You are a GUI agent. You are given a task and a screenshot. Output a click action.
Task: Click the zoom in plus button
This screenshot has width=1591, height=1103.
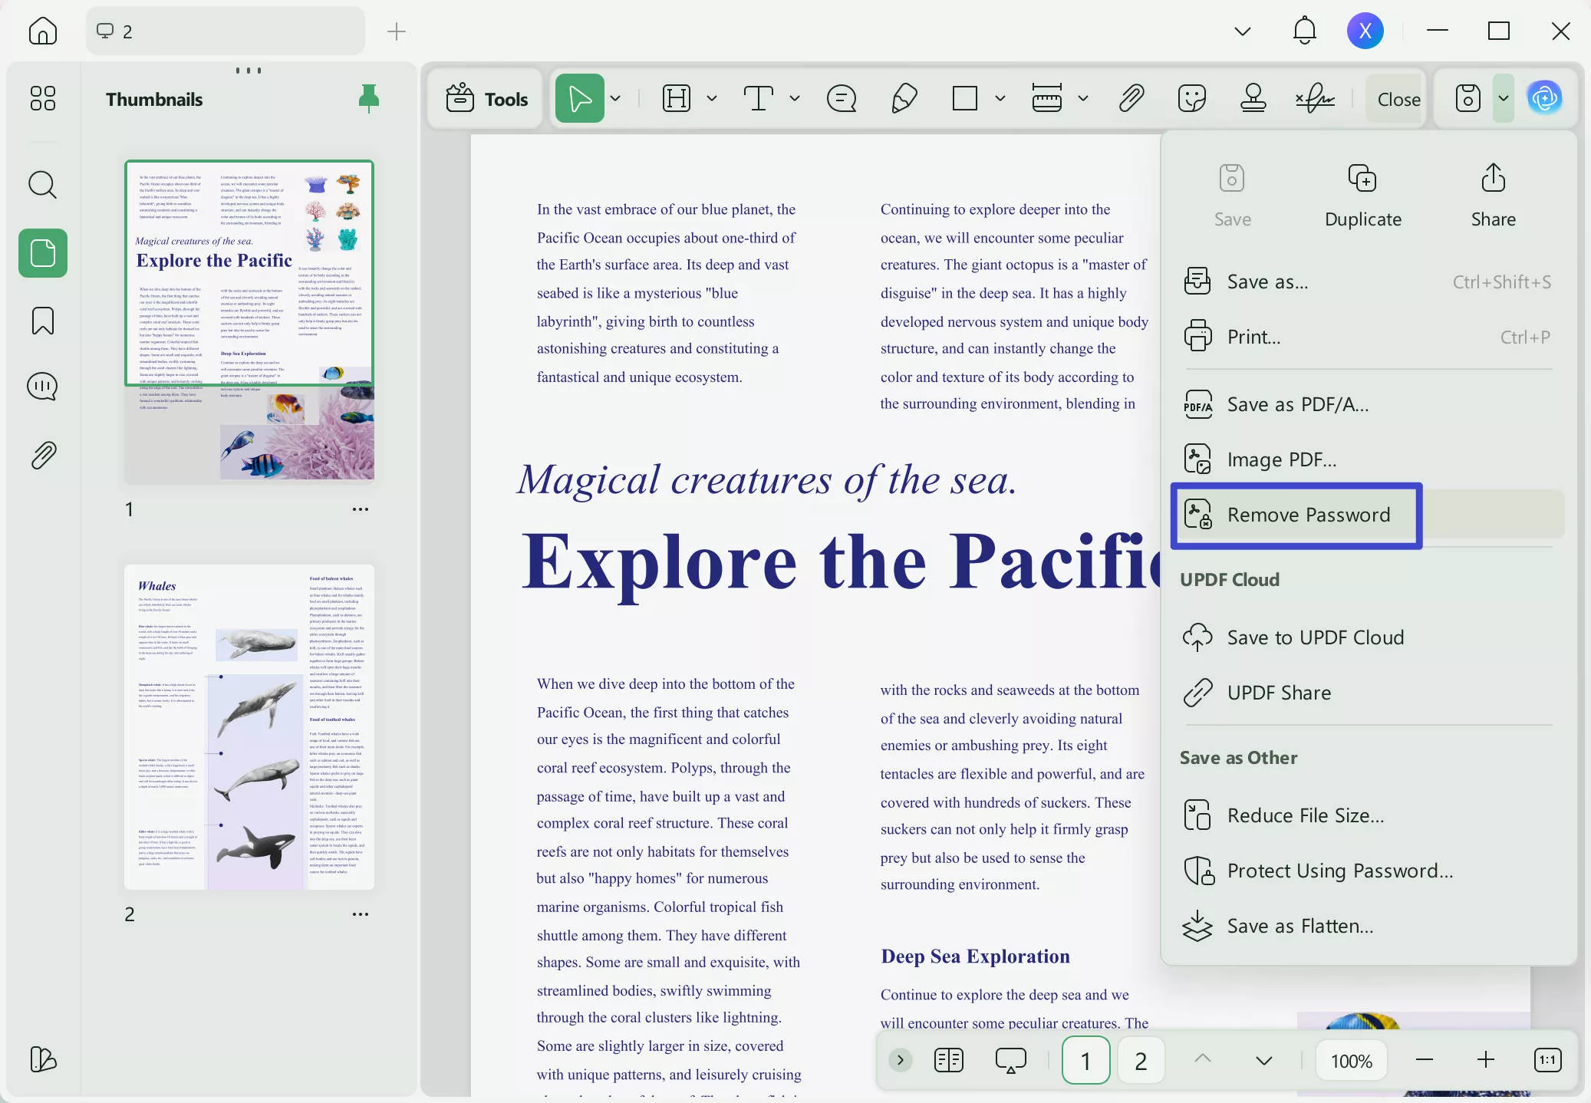point(1486,1060)
